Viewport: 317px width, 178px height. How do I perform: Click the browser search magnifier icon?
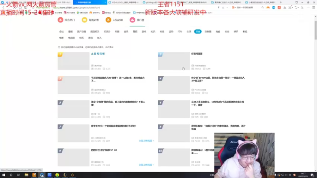point(262,8)
